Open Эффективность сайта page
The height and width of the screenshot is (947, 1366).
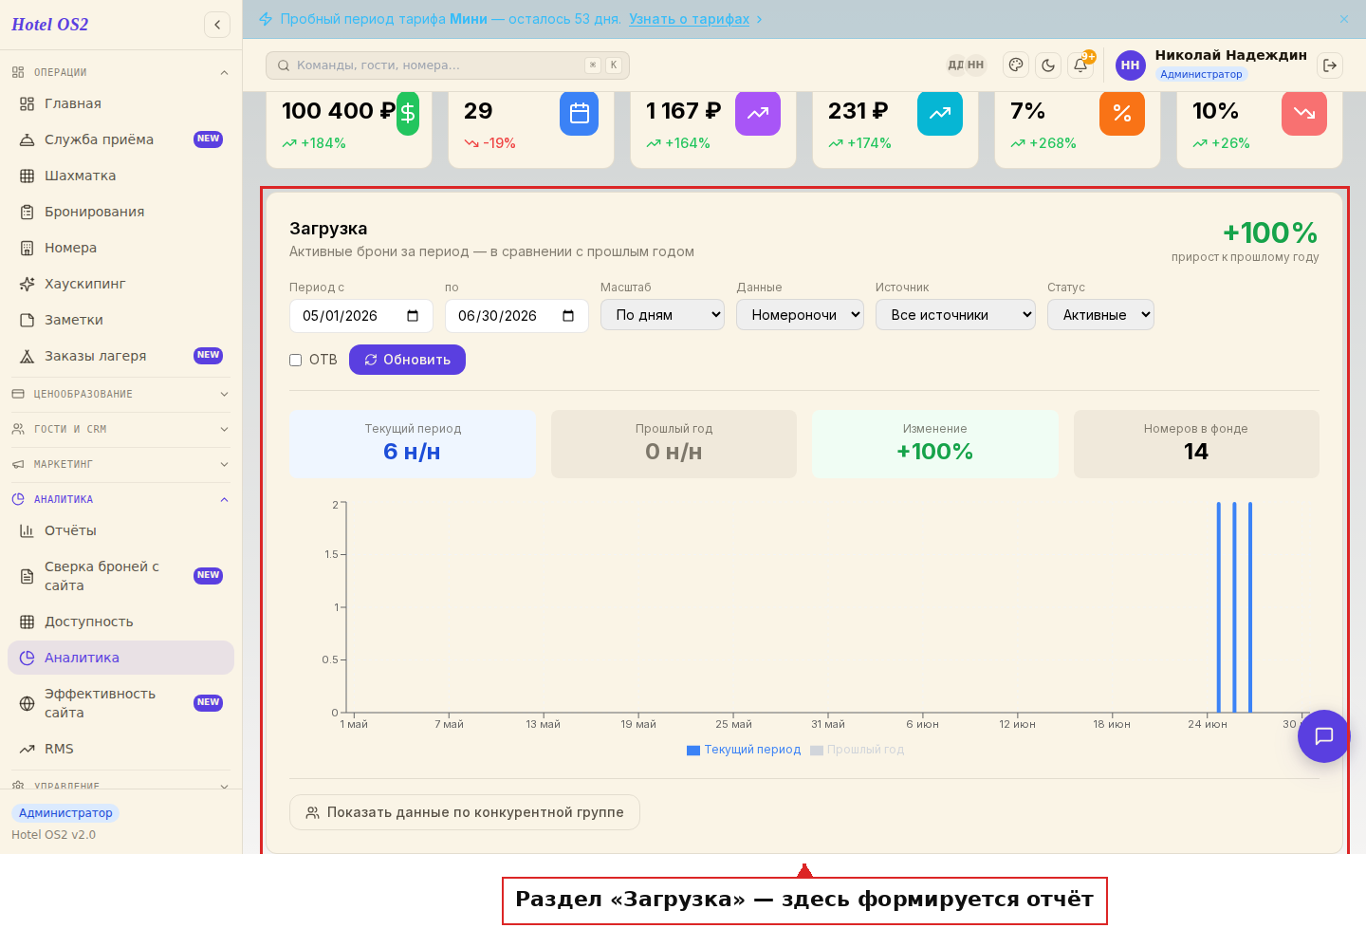(x=120, y=703)
